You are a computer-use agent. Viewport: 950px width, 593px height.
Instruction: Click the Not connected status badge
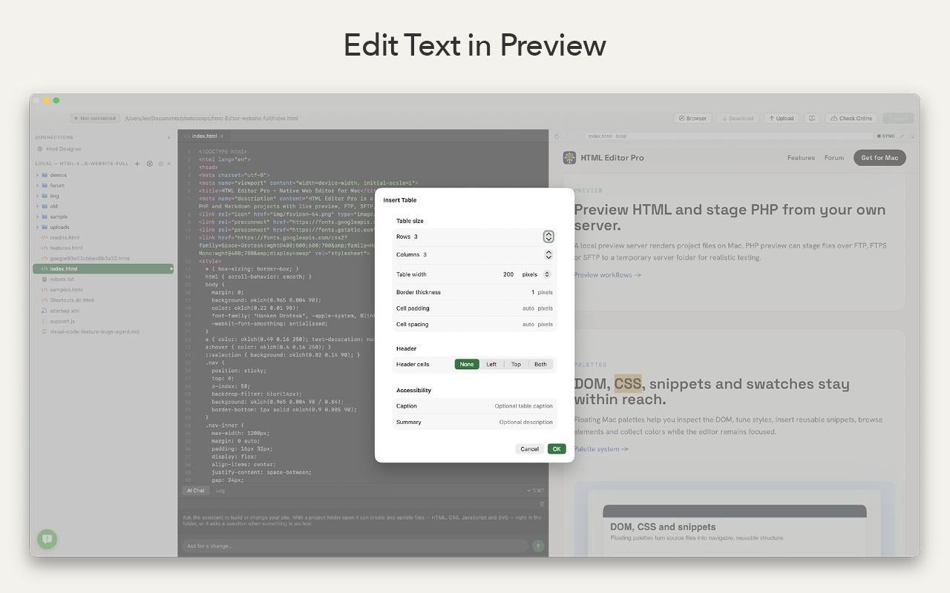95,119
